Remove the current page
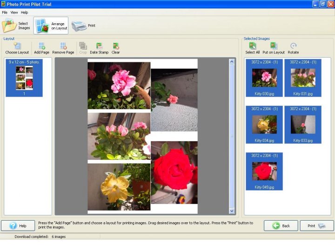 tap(63, 48)
